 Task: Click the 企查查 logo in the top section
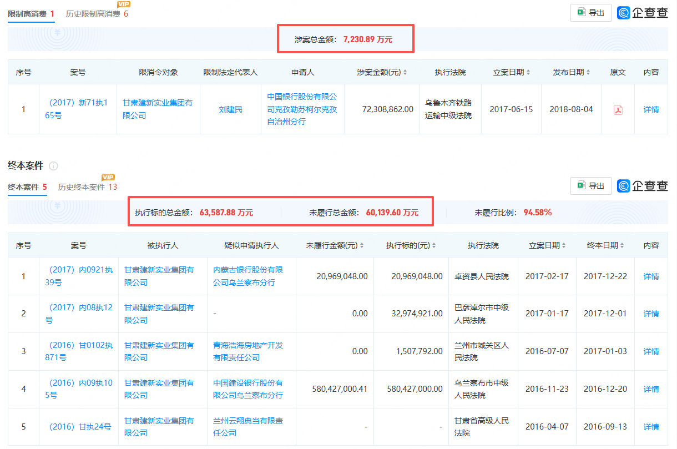tap(642, 13)
